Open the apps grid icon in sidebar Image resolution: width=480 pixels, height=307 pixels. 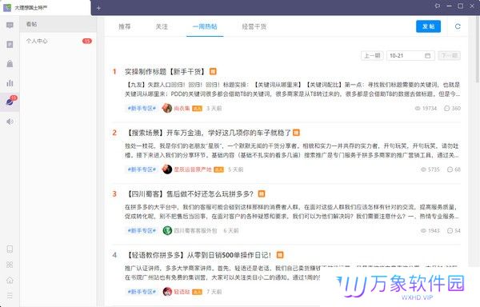pos(10,265)
